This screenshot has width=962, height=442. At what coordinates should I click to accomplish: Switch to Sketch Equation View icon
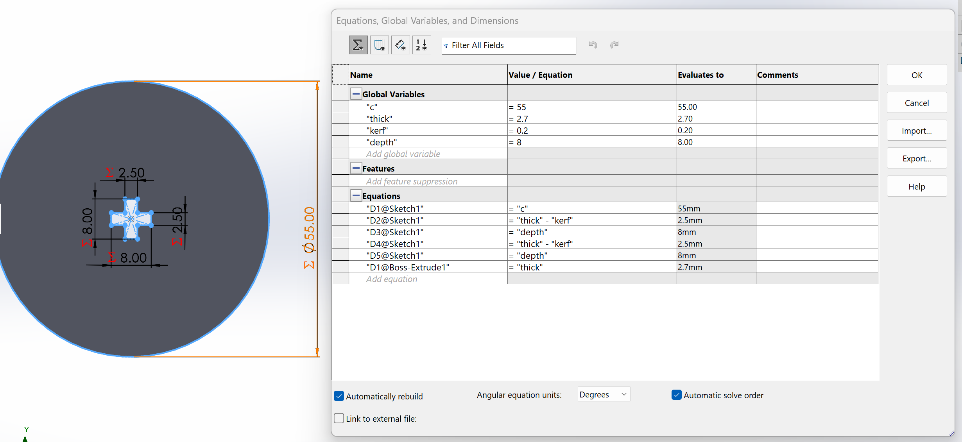[x=379, y=45]
